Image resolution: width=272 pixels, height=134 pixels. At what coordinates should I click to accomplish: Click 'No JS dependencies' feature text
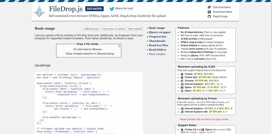pos(192,32)
